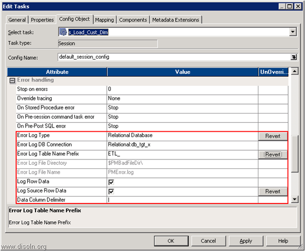Switch to the Mapping tab
The height and width of the screenshot is (251, 305).
click(104, 20)
